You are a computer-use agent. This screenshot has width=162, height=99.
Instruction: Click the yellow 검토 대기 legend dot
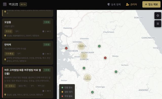pos(62,92)
